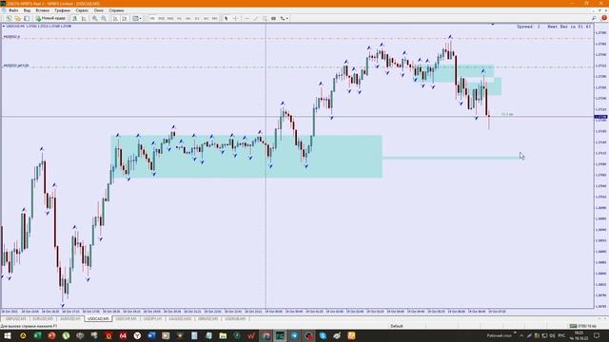The image size is (609, 342).
Task: Toggle chart shift icon
Action: 125,18
